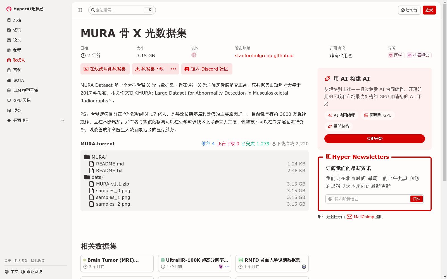Click the 正在下载 0 stat
This screenshot has width=447, height=279.
point(228,144)
